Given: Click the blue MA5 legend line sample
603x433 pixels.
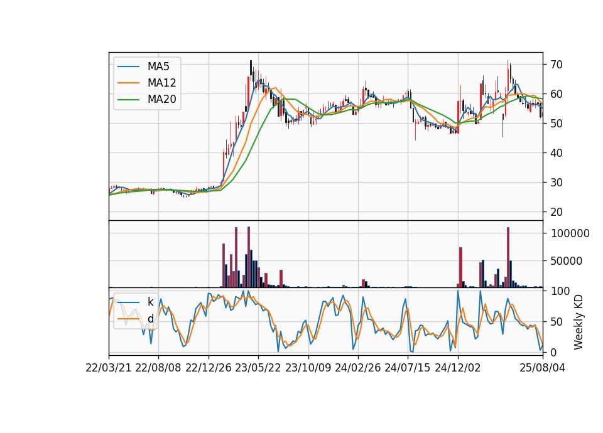Looking at the screenshot, I should [x=128, y=67].
